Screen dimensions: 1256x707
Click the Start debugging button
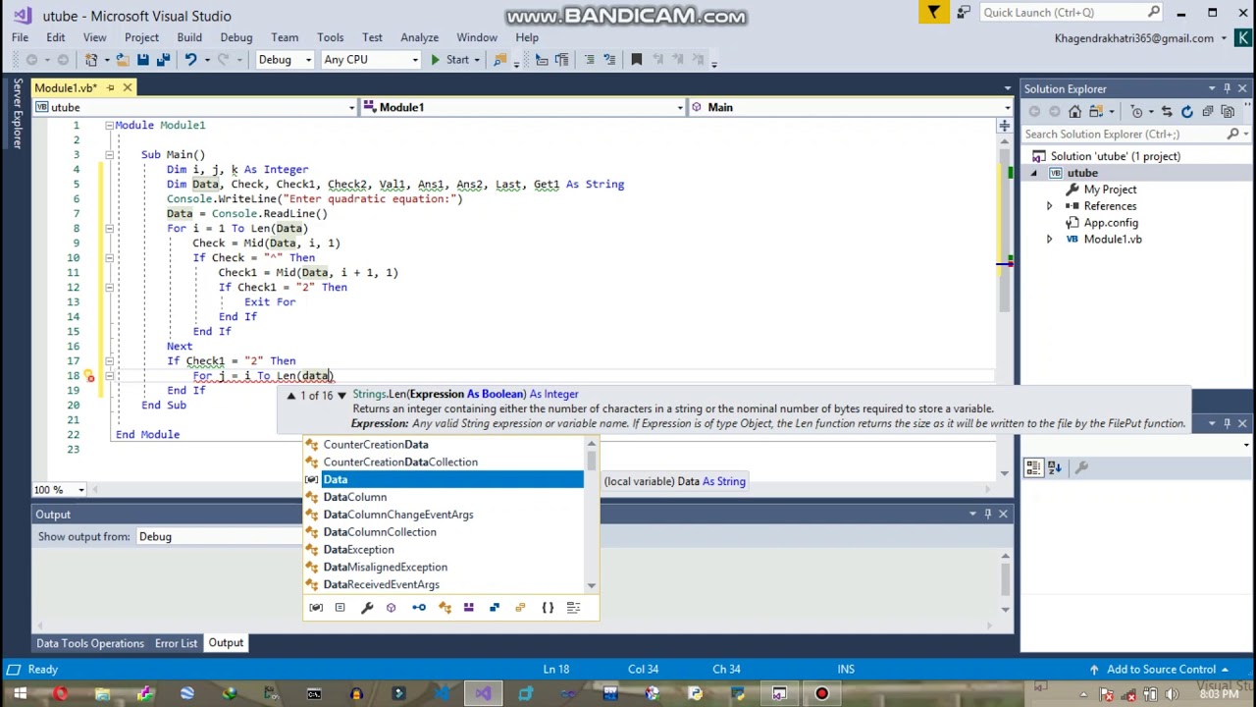[449, 60]
